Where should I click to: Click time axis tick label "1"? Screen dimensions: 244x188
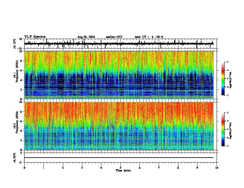[43, 168]
